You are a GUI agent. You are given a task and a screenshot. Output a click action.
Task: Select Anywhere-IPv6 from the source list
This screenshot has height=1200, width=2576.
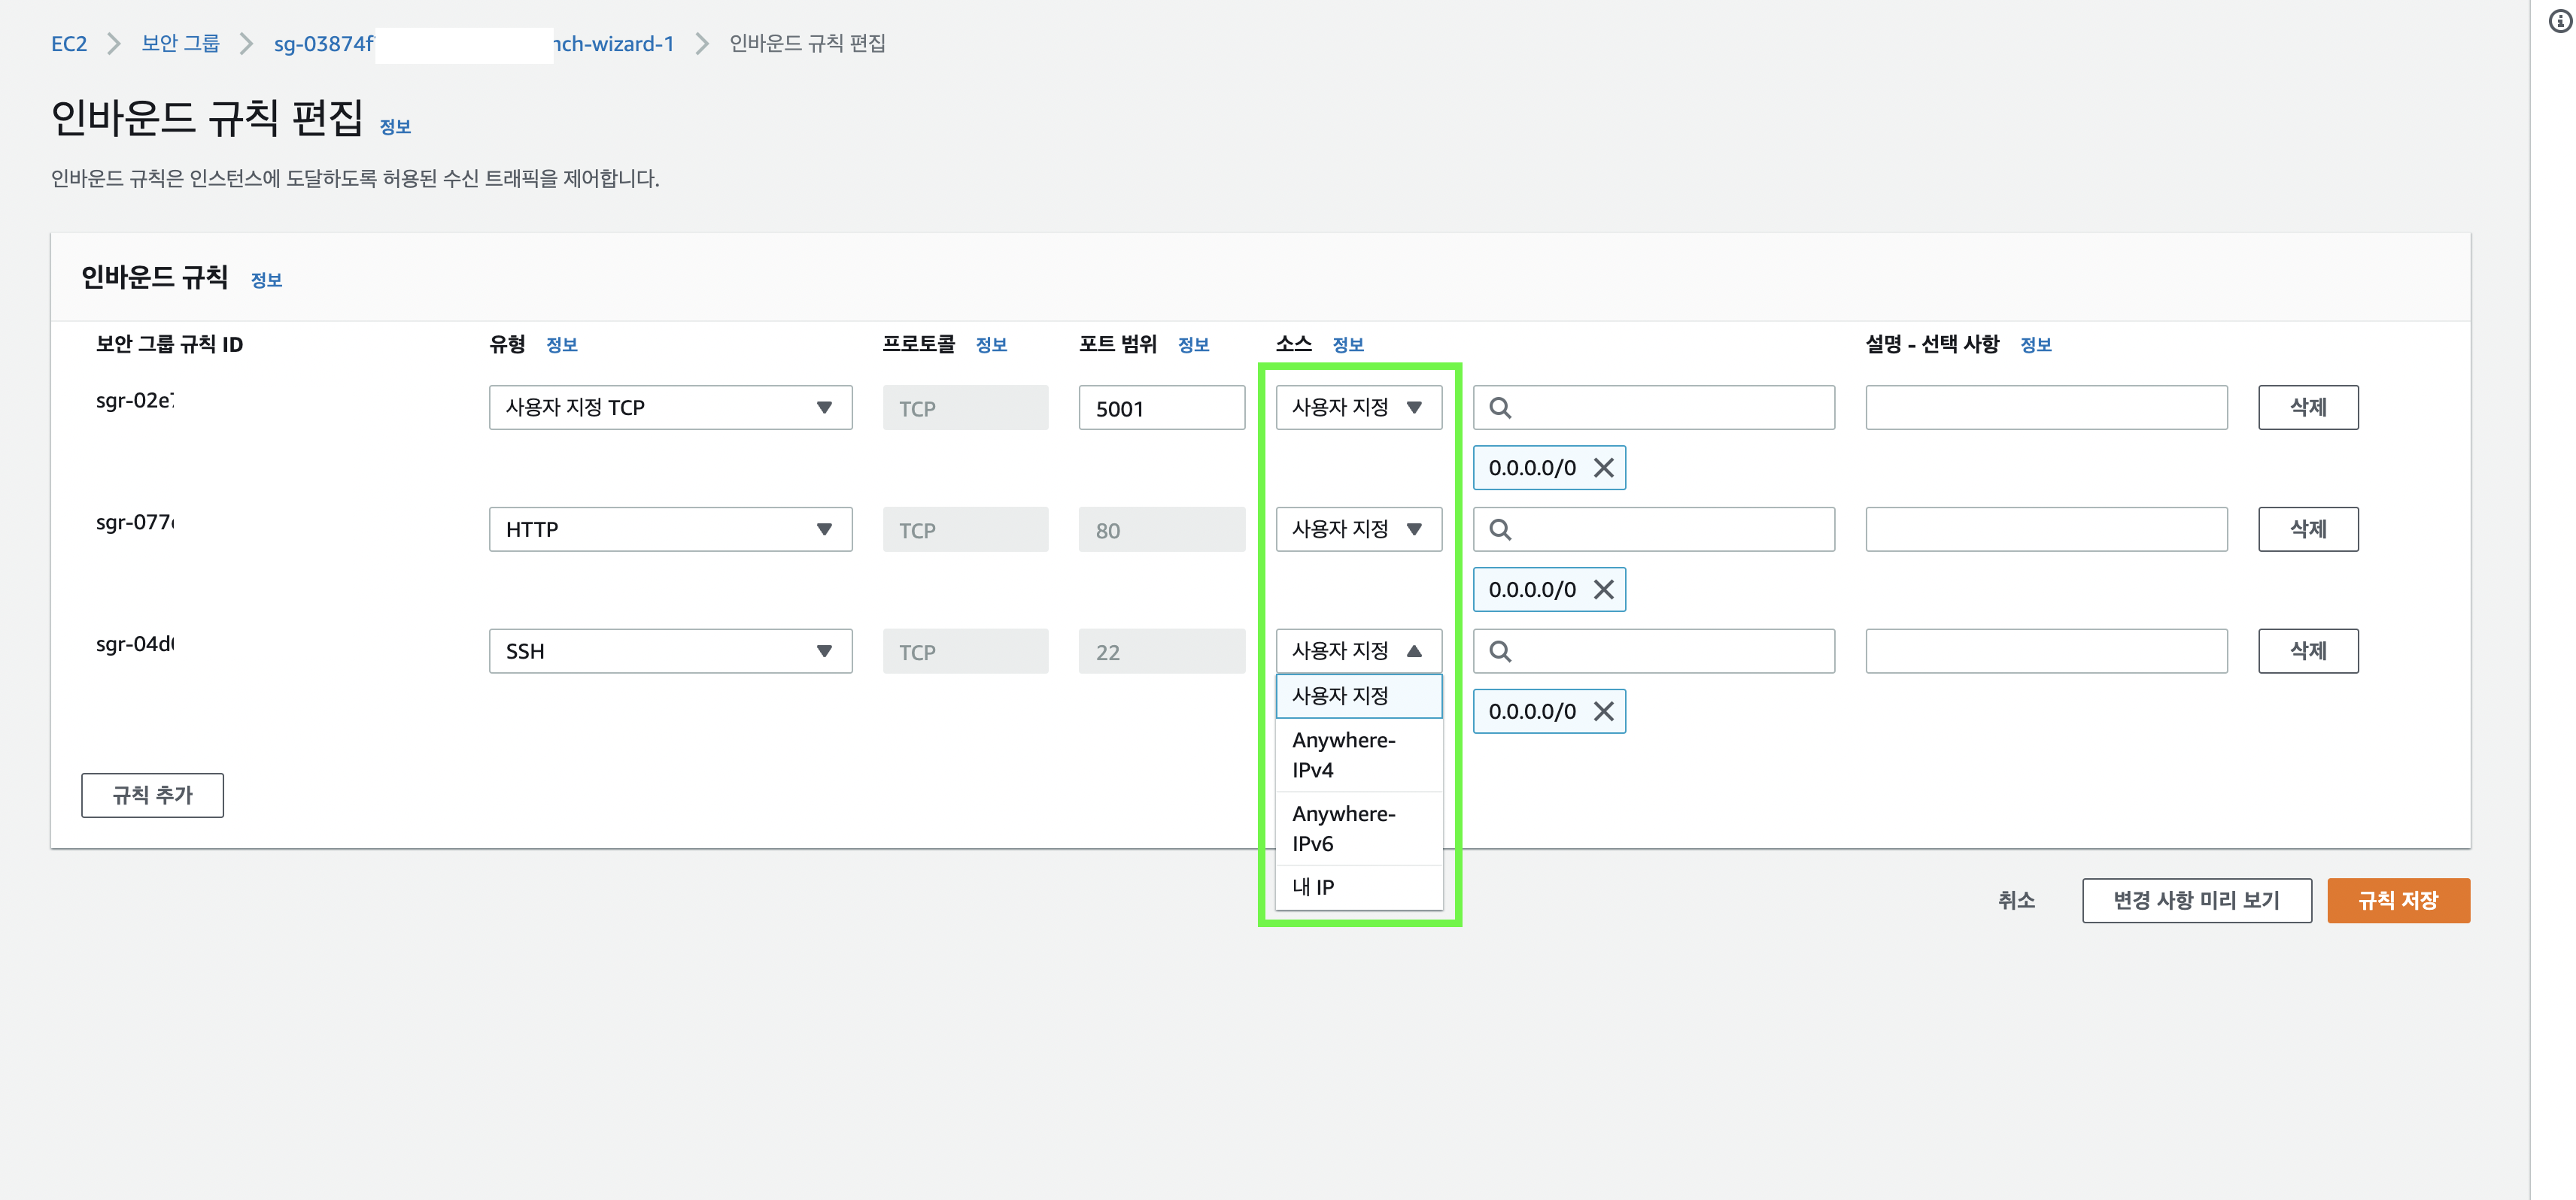(x=1343, y=829)
